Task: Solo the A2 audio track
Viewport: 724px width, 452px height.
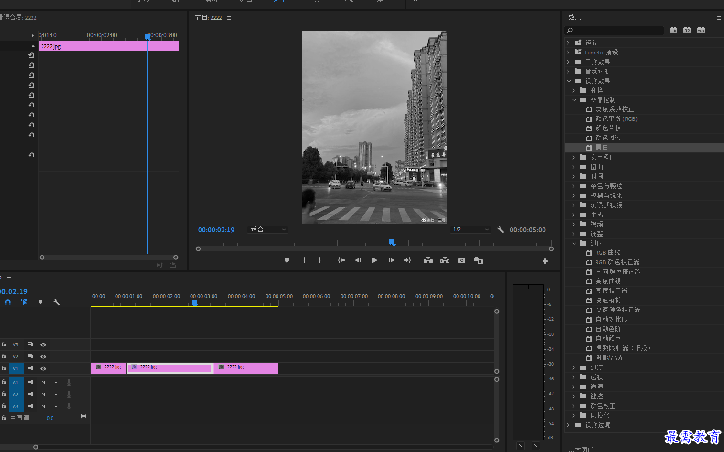Action: [x=56, y=394]
